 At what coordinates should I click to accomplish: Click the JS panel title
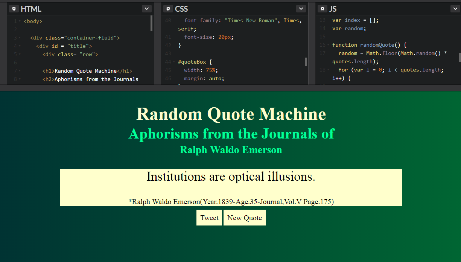[333, 9]
